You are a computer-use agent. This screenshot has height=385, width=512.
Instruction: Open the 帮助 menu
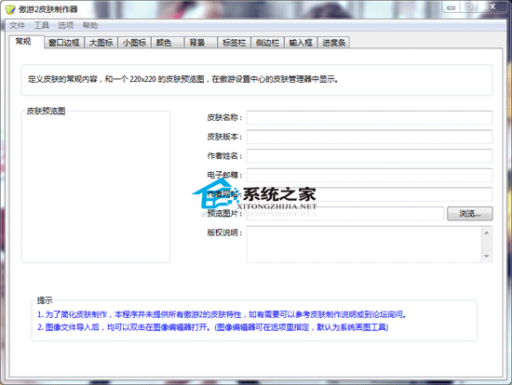[90, 25]
